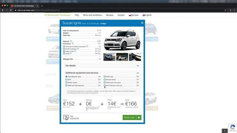Switch language to English
Screen dimensions: 237x133
point(147,15)
